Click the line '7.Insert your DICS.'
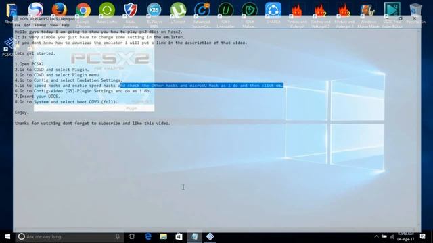The image size is (433, 243). coord(37,97)
